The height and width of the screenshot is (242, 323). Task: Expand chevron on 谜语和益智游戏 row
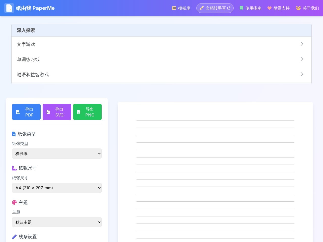tap(302, 74)
